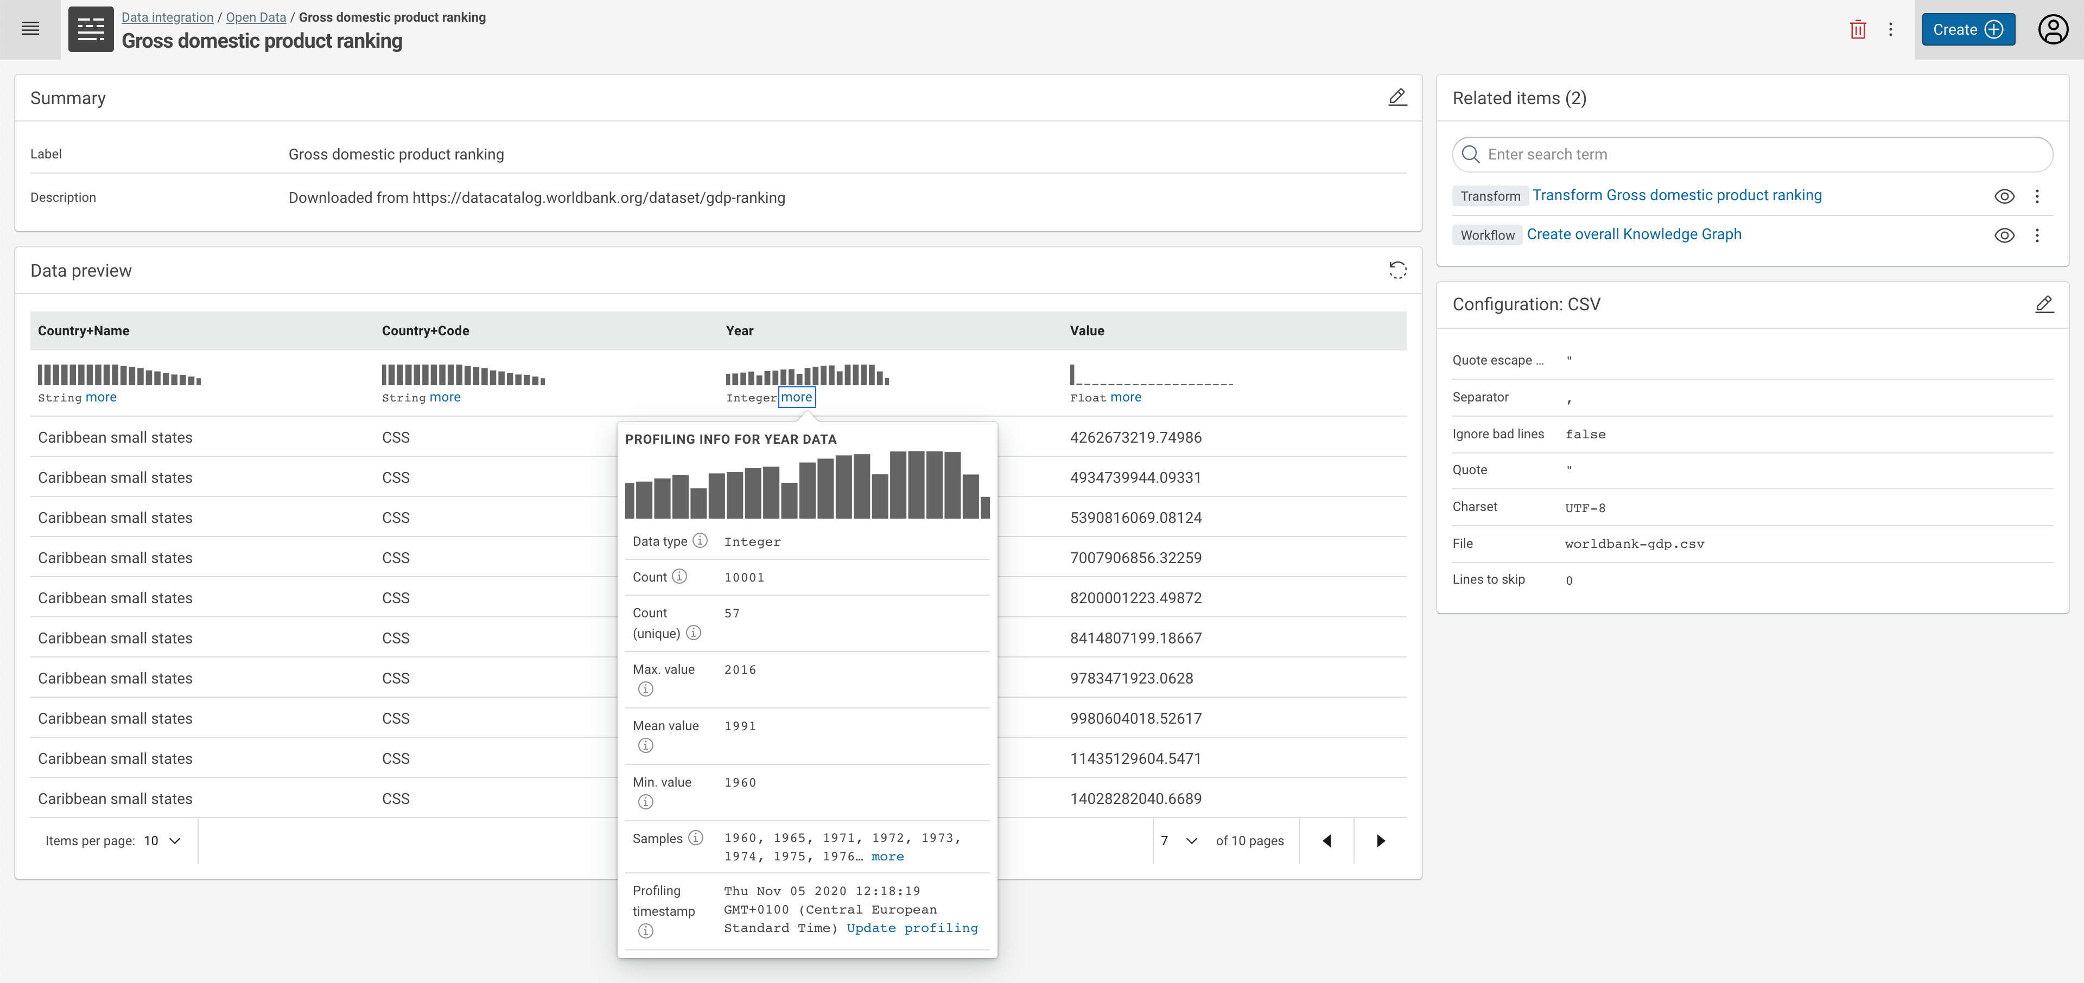Viewport: 2084px width, 983px height.
Task: Show preview of Create overall Knowledge Graph
Action: click(2005, 235)
